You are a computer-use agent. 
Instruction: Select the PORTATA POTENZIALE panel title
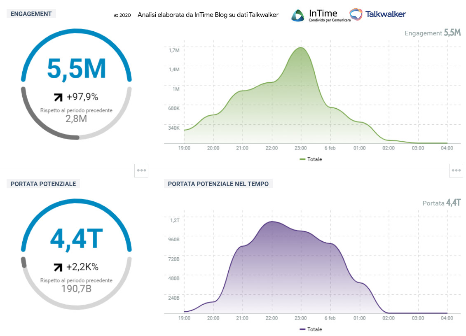click(x=43, y=184)
